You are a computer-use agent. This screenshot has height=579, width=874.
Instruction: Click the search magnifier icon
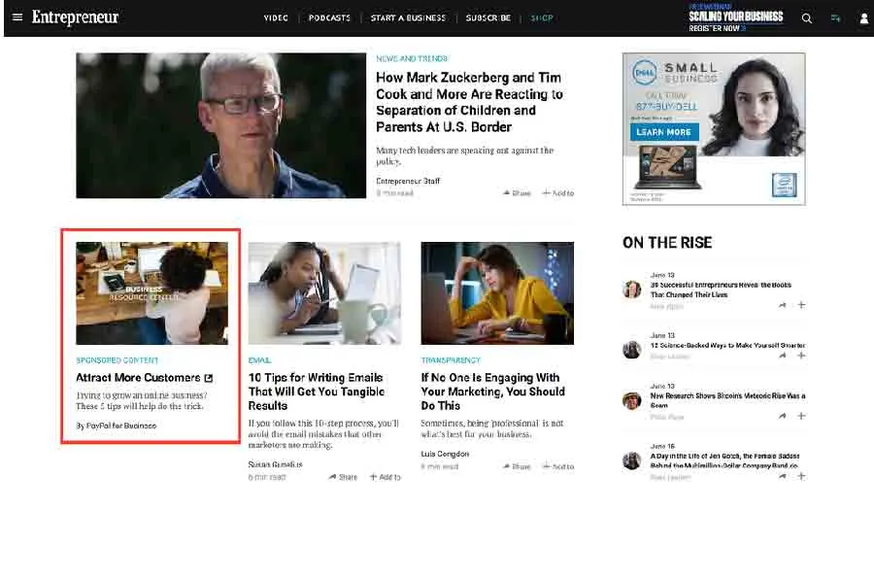(x=806, y=18)
